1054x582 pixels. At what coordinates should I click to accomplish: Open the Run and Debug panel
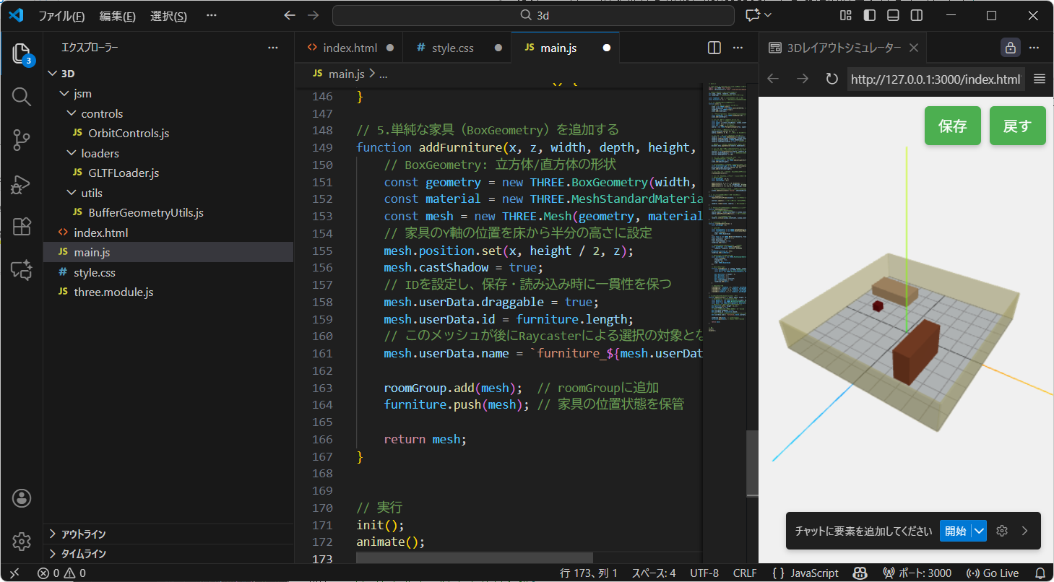pos(21,184)
